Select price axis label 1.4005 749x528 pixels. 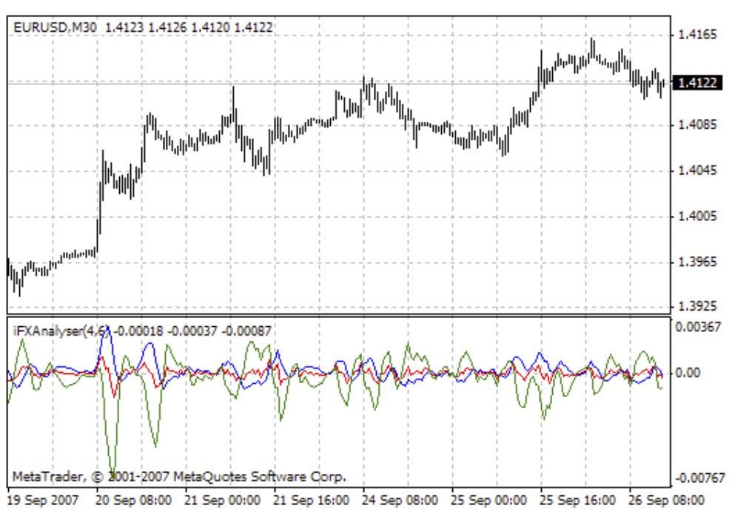[697, 216]
